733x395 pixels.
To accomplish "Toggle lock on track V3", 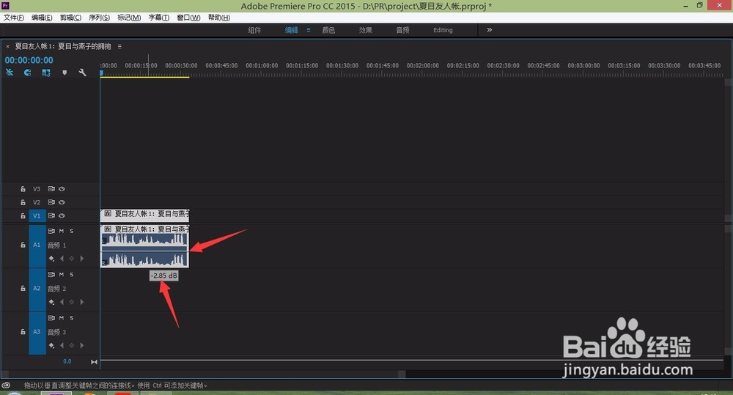I will point(23,189).
